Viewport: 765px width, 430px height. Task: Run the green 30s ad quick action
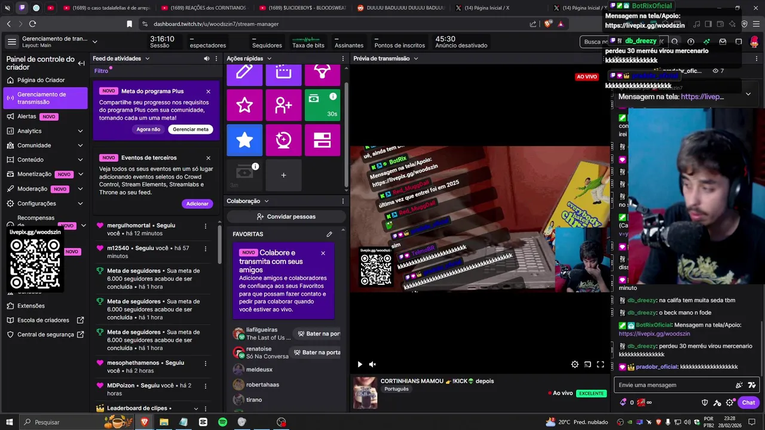[322, 105]
